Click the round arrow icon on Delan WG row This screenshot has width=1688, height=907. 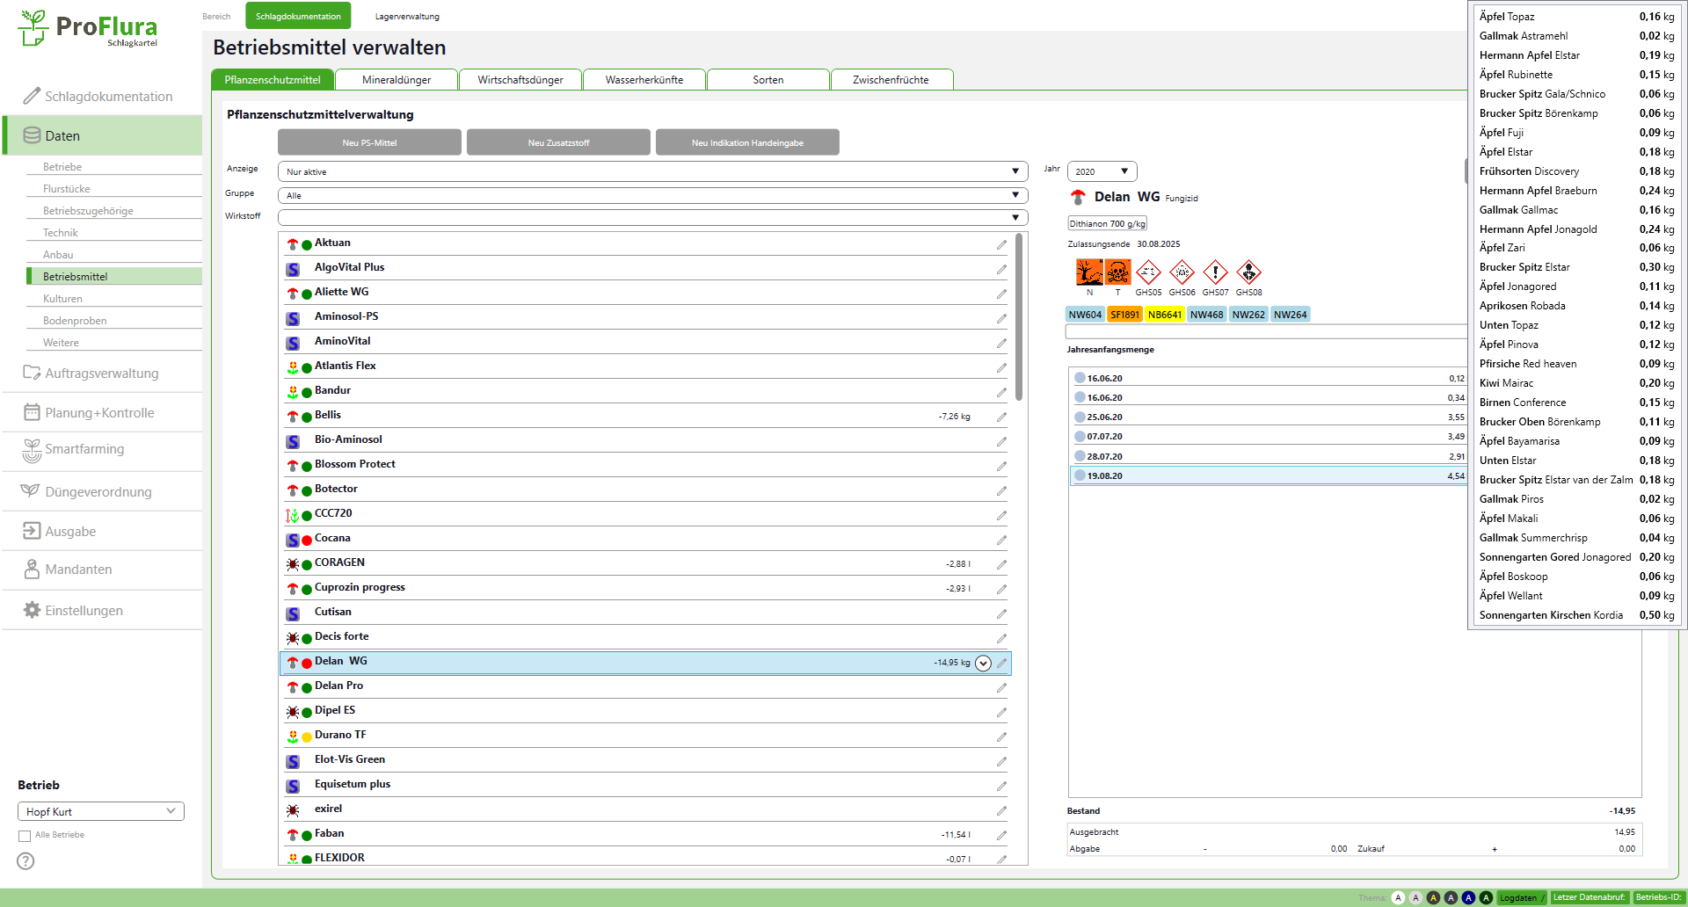coord(983,664)
